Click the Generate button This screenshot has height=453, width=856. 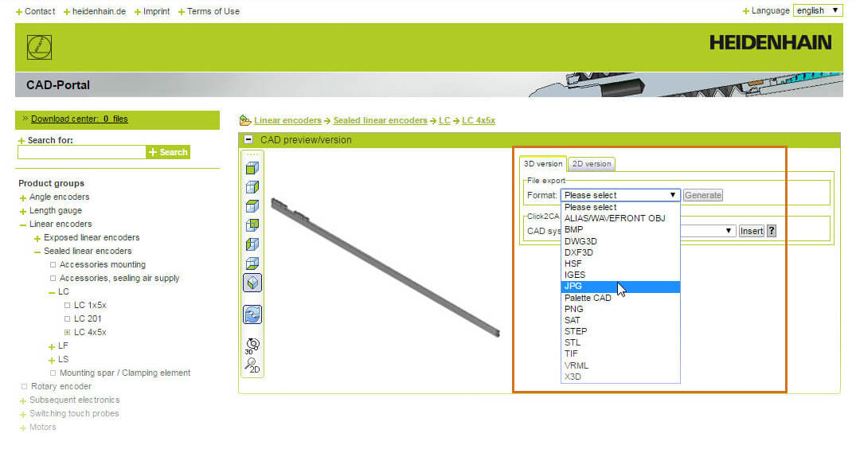[702, 195]
